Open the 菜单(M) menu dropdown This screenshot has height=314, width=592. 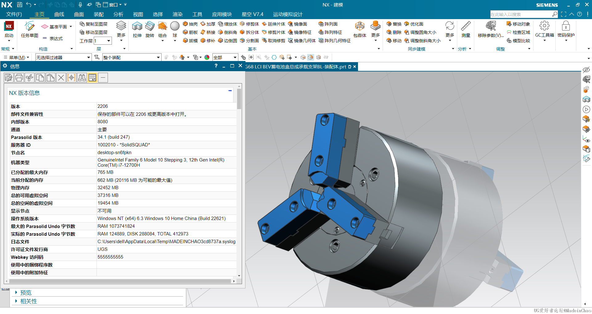pyautogui.click(x=16, y=57)
